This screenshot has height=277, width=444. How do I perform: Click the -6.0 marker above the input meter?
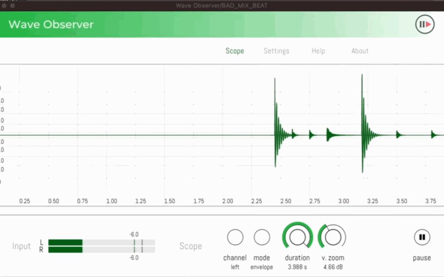pyautogui.click(x=134, y=234)
